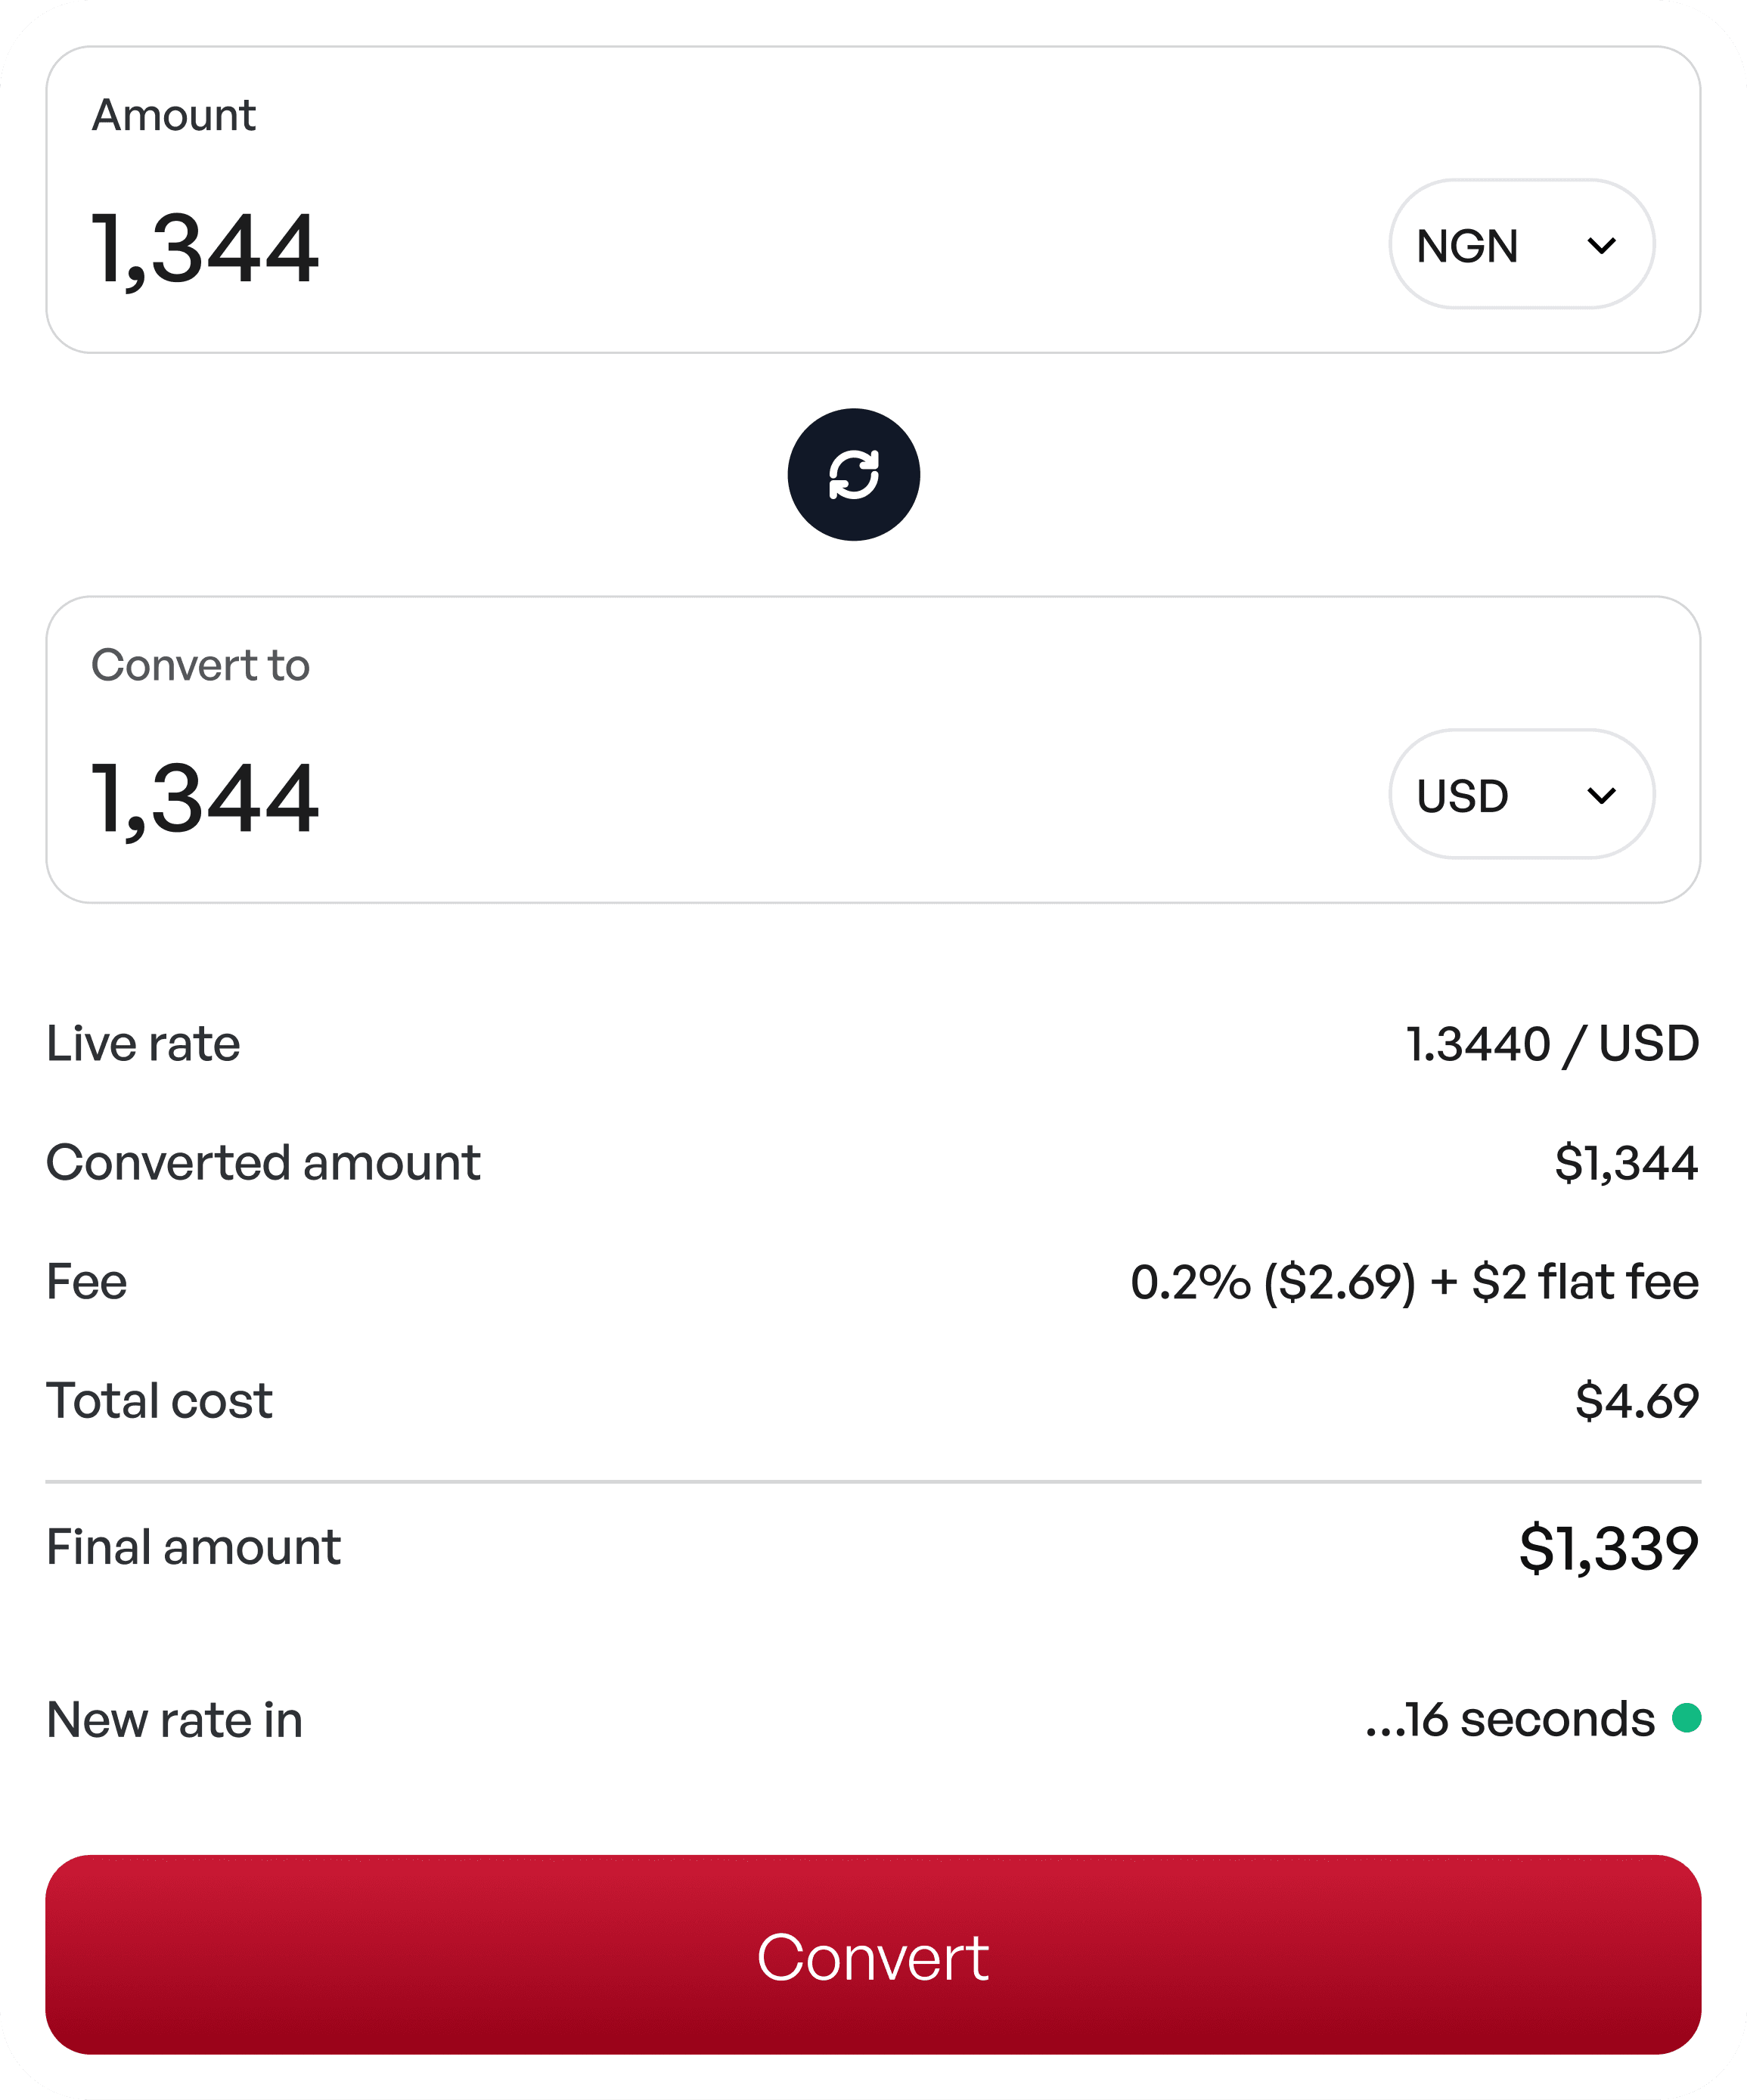Screen dimensions: 1747x2100
Task: Click the fee details 0.2% plus flat fee
Action: [x=1414, y=1282]
